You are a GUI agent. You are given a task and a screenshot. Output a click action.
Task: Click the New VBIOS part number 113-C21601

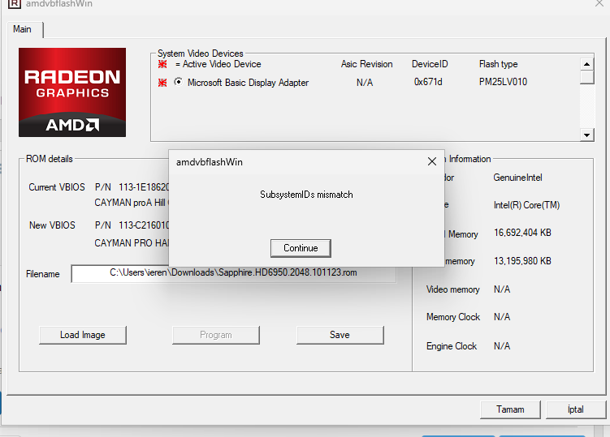coord(144,225)
